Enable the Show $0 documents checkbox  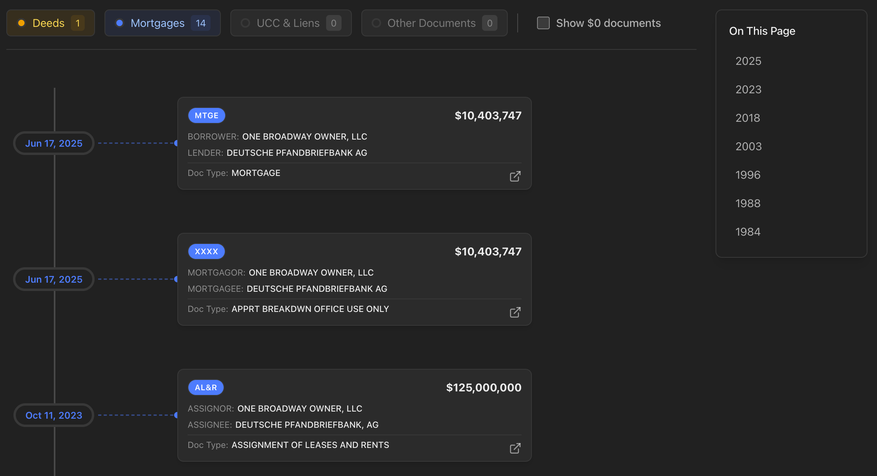pyautogui.click(x=543, y=23)
